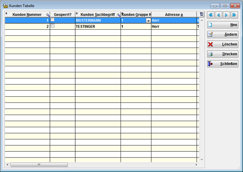243x172 pixels.
Task: Open Kunden Gruppe dropdown in first row
Action: (149, 21)
